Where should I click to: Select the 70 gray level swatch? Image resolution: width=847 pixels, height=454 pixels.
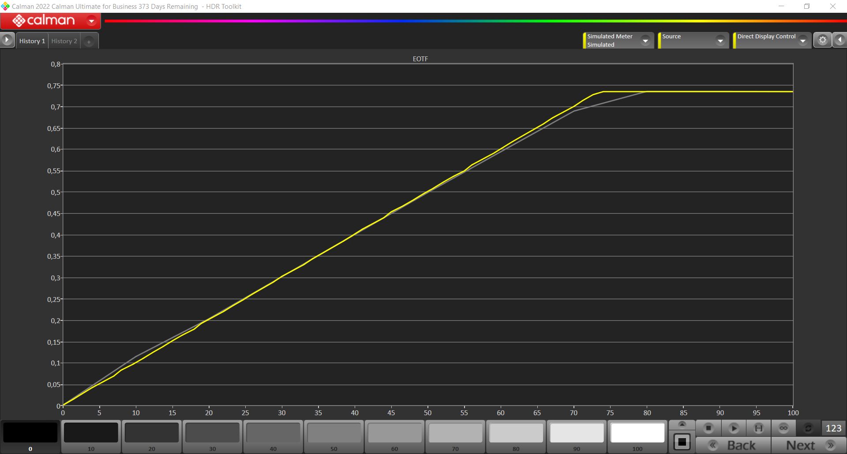(455, 436)
